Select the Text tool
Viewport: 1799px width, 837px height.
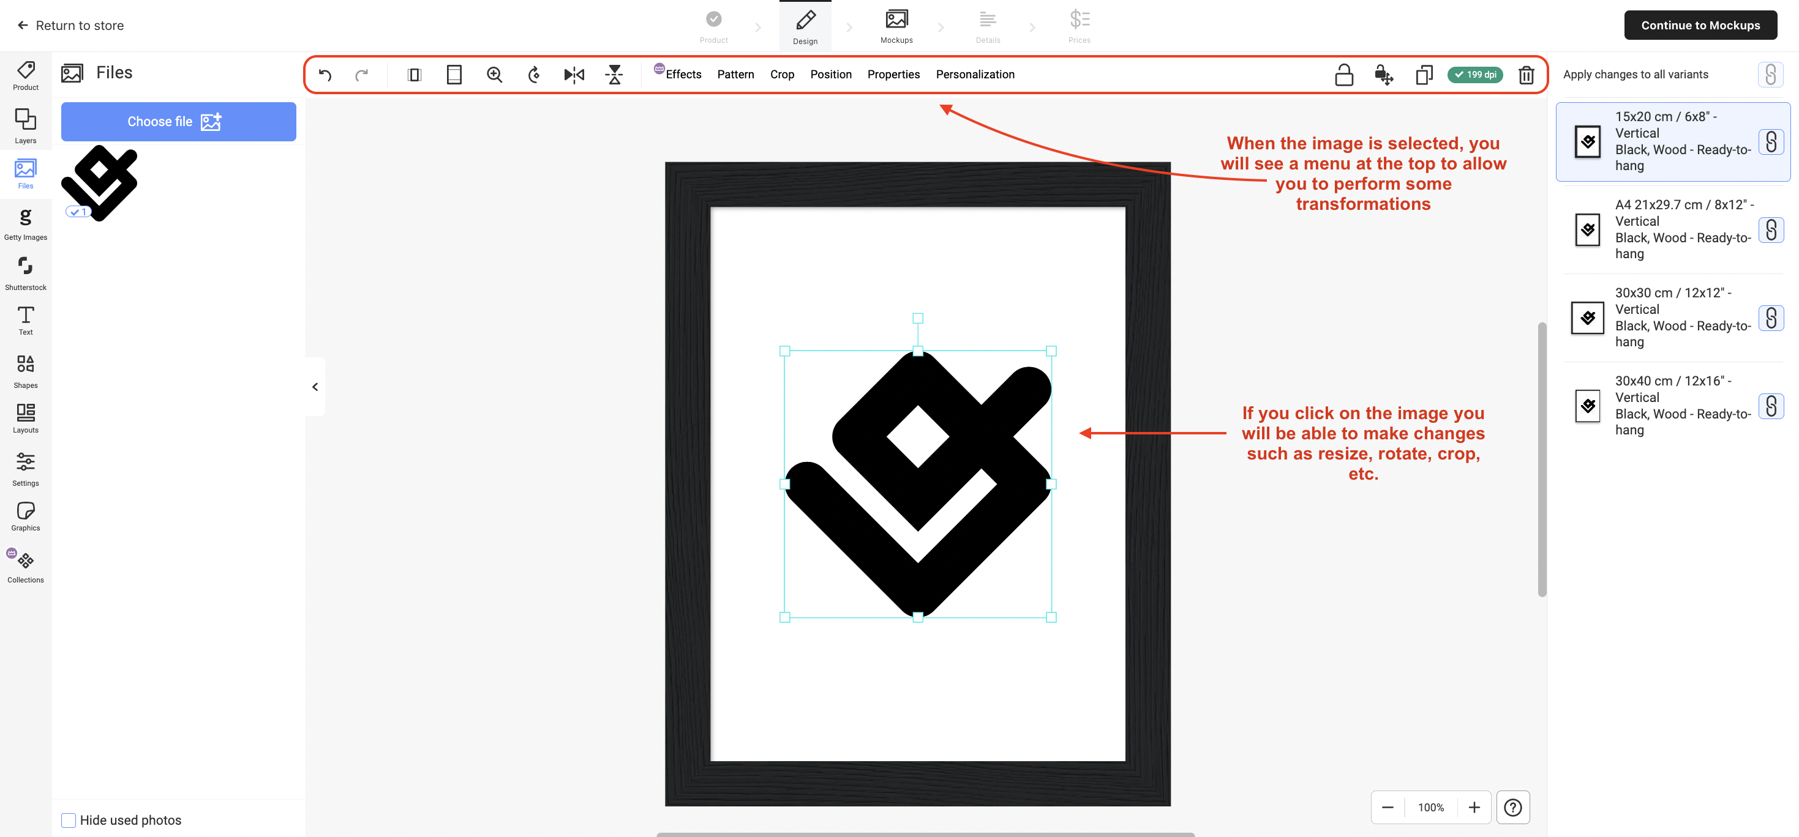pyautogui.click(x=26, y=321)
